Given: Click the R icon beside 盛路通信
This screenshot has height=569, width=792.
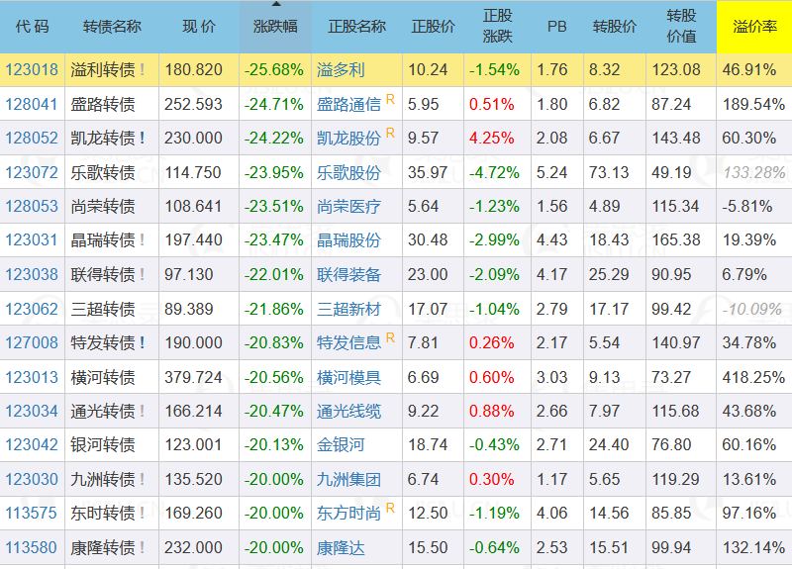Looking at the screenshot, I should coord(390,99).
